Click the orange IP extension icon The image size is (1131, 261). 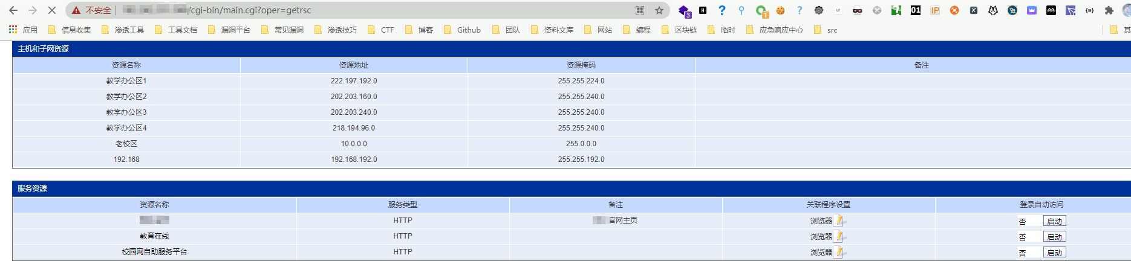(935, 10)
